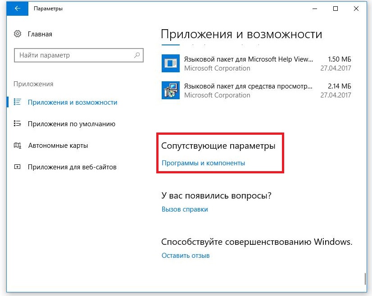Screen dimensions: 372x296
Task: Click the gear icon next to Главная
Action: (x=18, y=34)
